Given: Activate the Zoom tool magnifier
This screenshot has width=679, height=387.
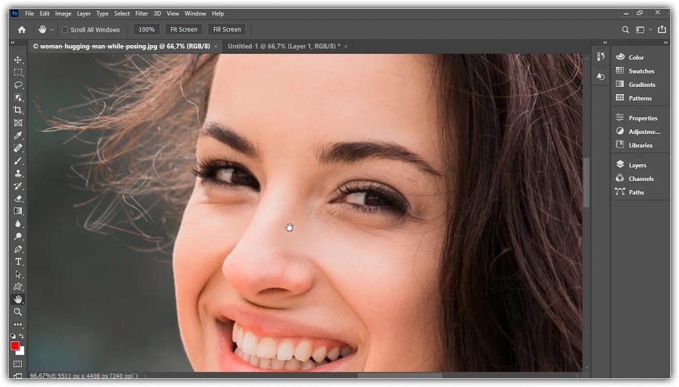Looking at the screenshot, I should pos(18,311).
